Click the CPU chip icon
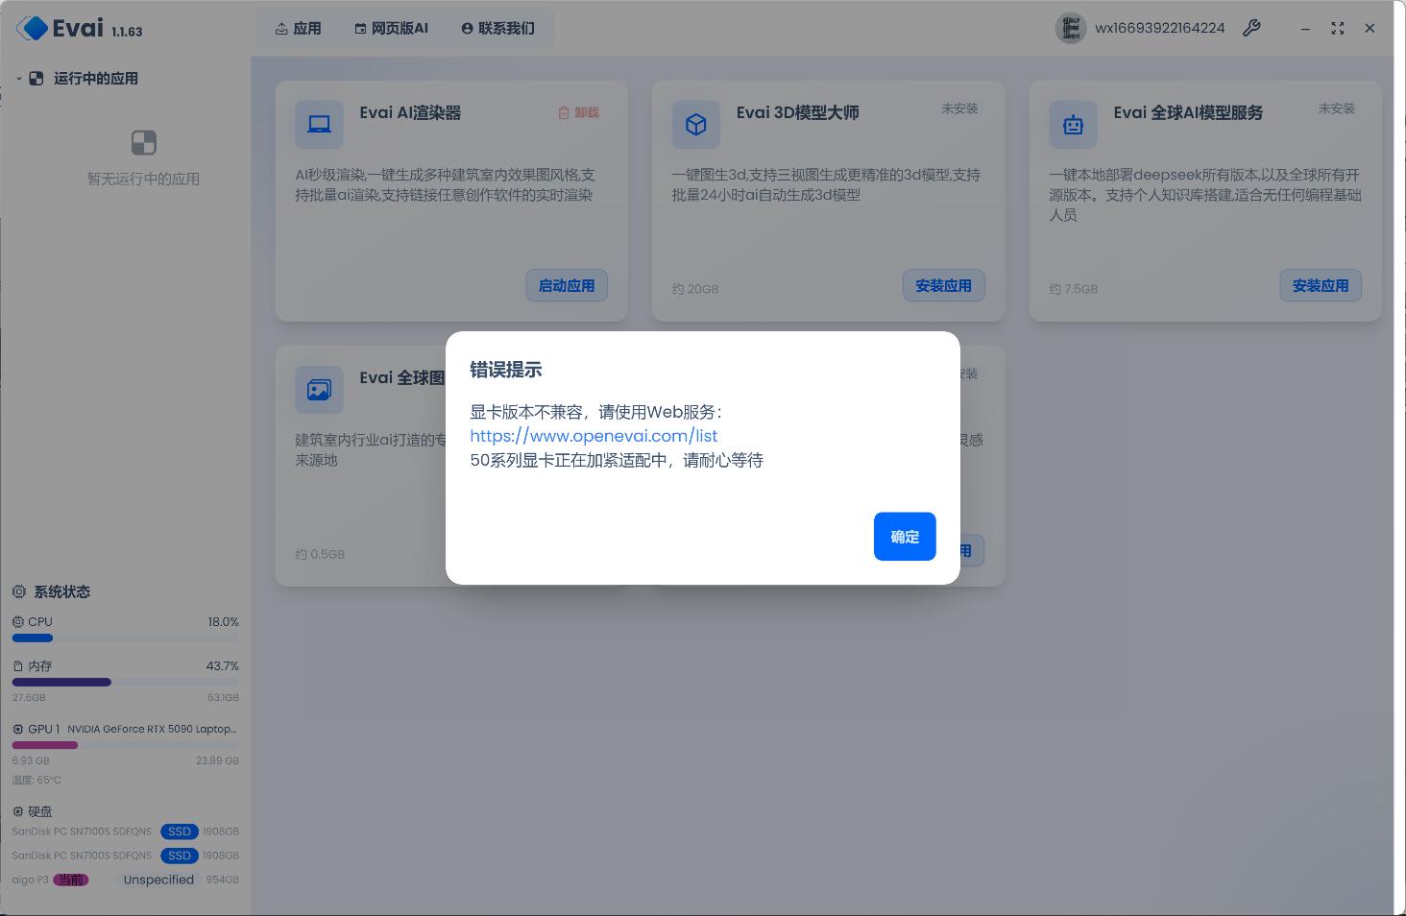This screenshot has height=916, width=1406. click(x=17, y=622)
